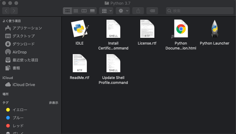
Task: Click the iCloud section header
Action: (x=8, y=78)
